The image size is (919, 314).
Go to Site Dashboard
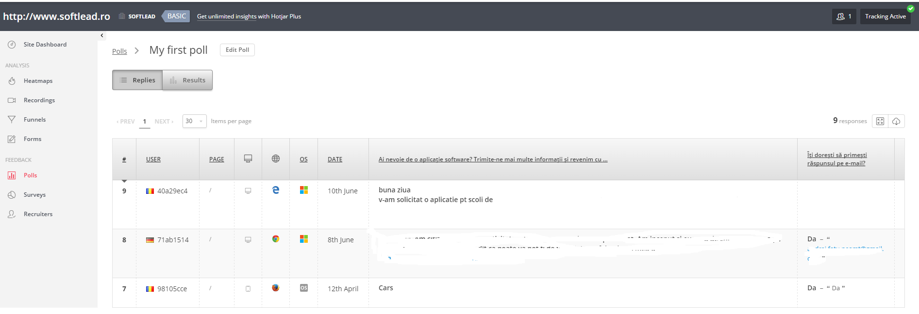[x=45, y=45]
